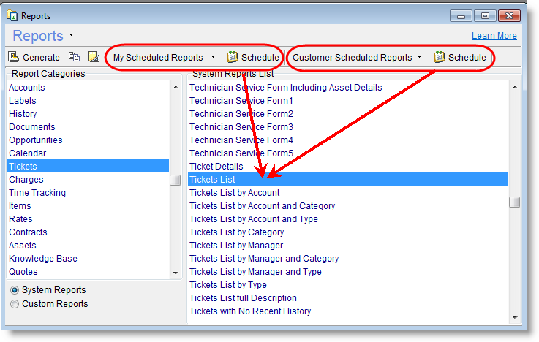
Task: Click the Report Categories scroll down arrow
Action: click(x=176, y=273)
